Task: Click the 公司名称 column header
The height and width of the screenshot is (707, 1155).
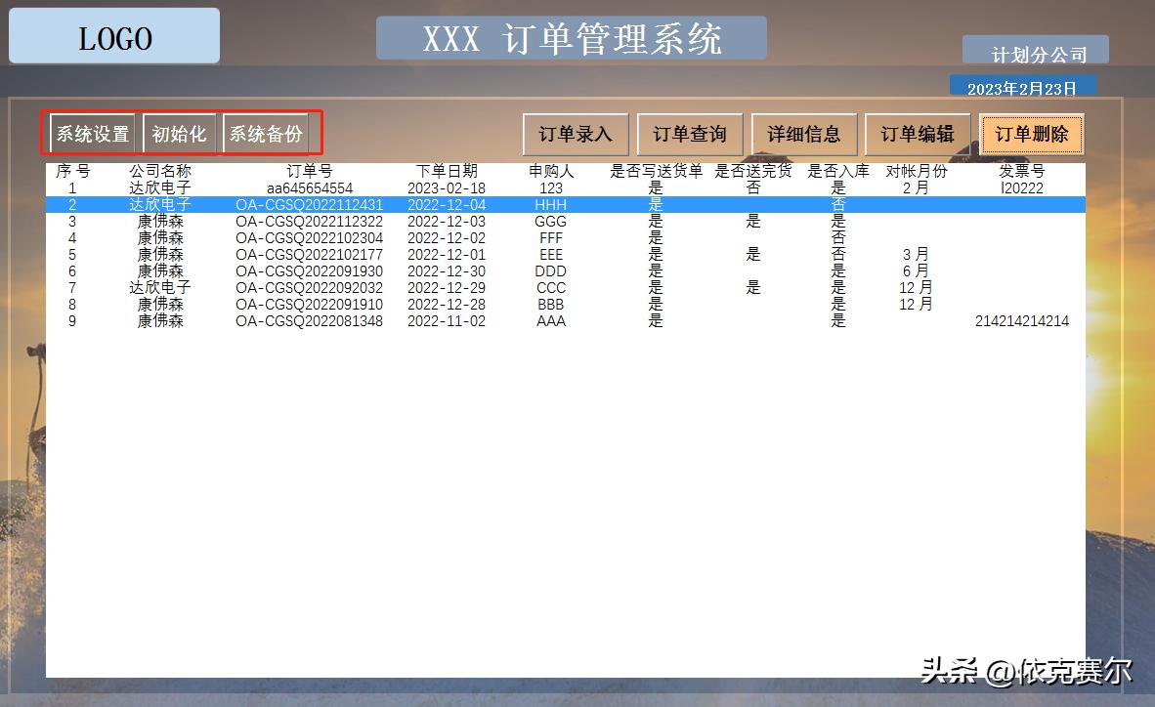Action: (x=160, y=170)
